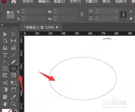This screenshot has width=135, height=112.
Task: Click the fill color swatch
Action: pos(7,111)
